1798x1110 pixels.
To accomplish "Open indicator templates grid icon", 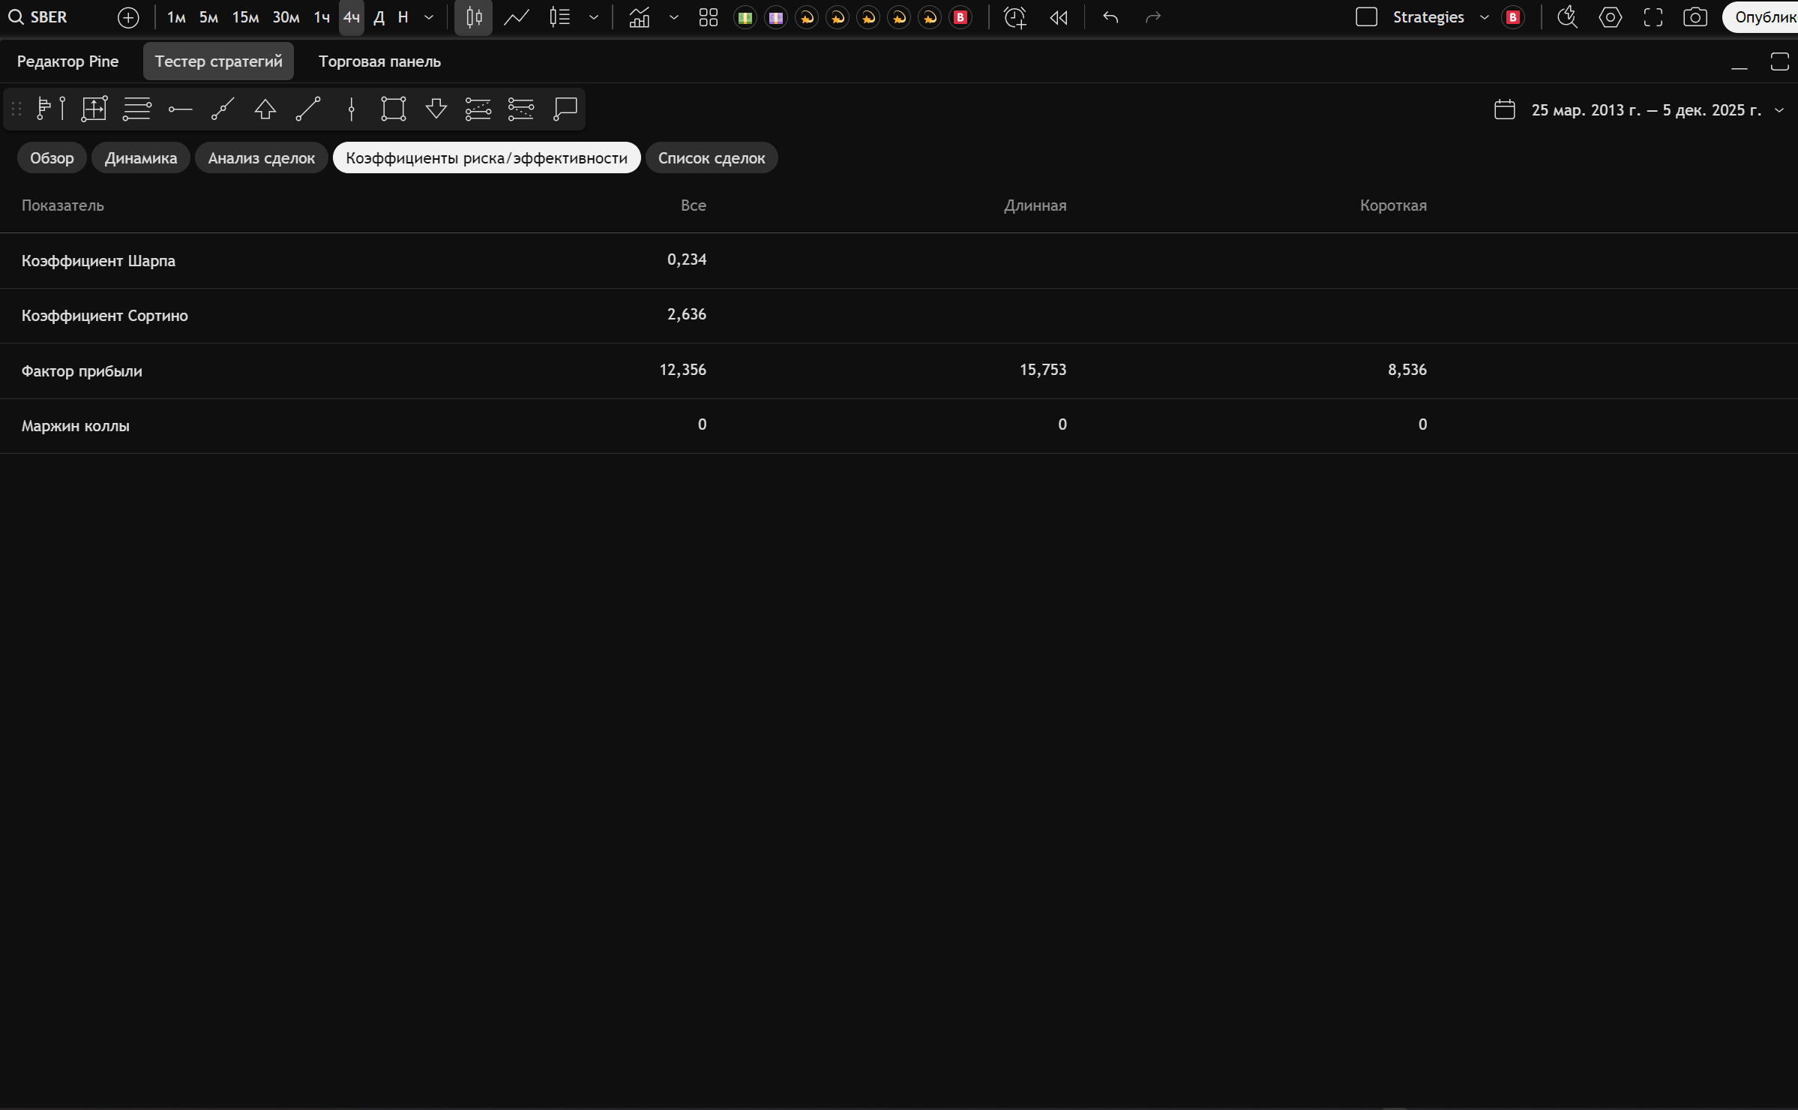I will point(708,17).
